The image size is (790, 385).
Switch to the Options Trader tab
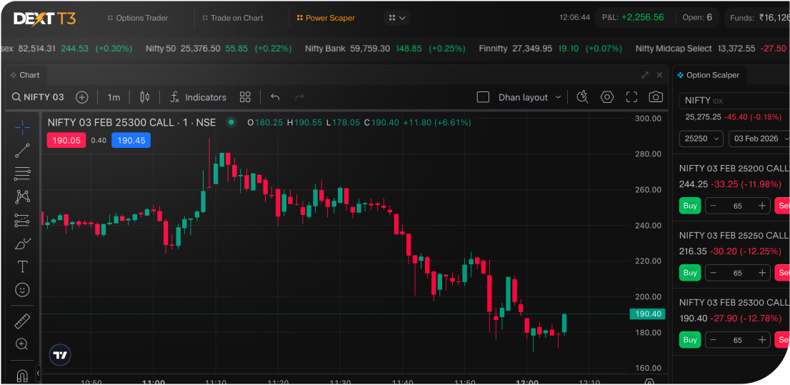(x=137, y=18)
